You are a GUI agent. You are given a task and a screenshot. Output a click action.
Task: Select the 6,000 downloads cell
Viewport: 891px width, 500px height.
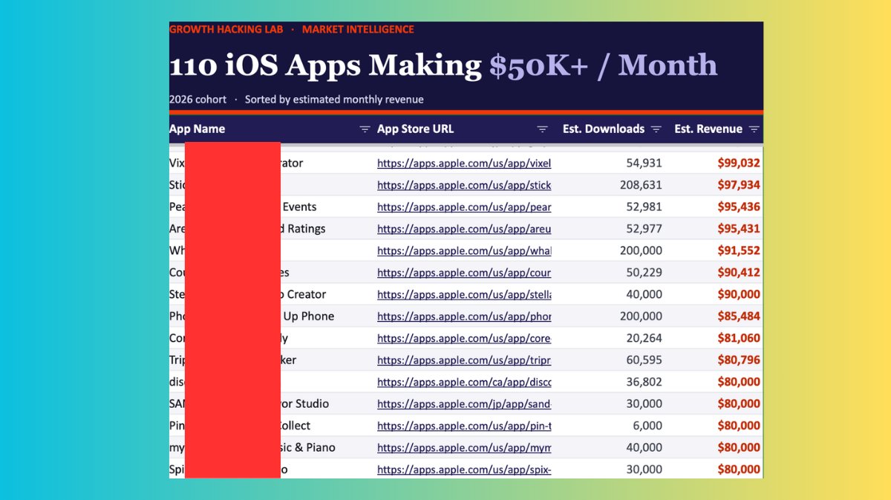click(x=647, y=426)
